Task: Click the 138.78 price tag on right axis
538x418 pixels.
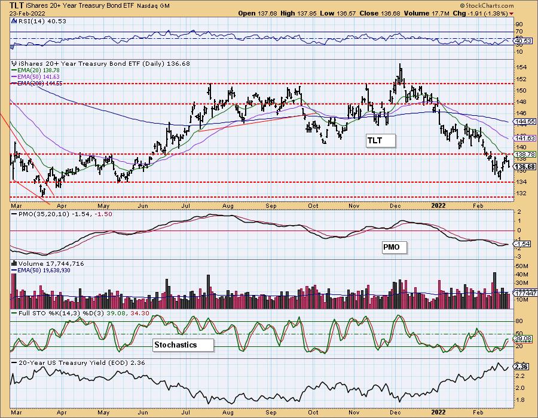Action: point(525,155)
